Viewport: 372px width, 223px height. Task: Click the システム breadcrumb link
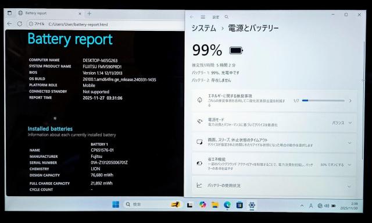(x=203, y=29)
